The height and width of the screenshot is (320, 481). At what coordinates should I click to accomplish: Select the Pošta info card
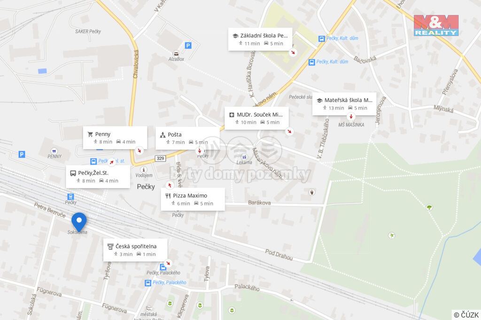pyautogui.click(x=187, y=138)
